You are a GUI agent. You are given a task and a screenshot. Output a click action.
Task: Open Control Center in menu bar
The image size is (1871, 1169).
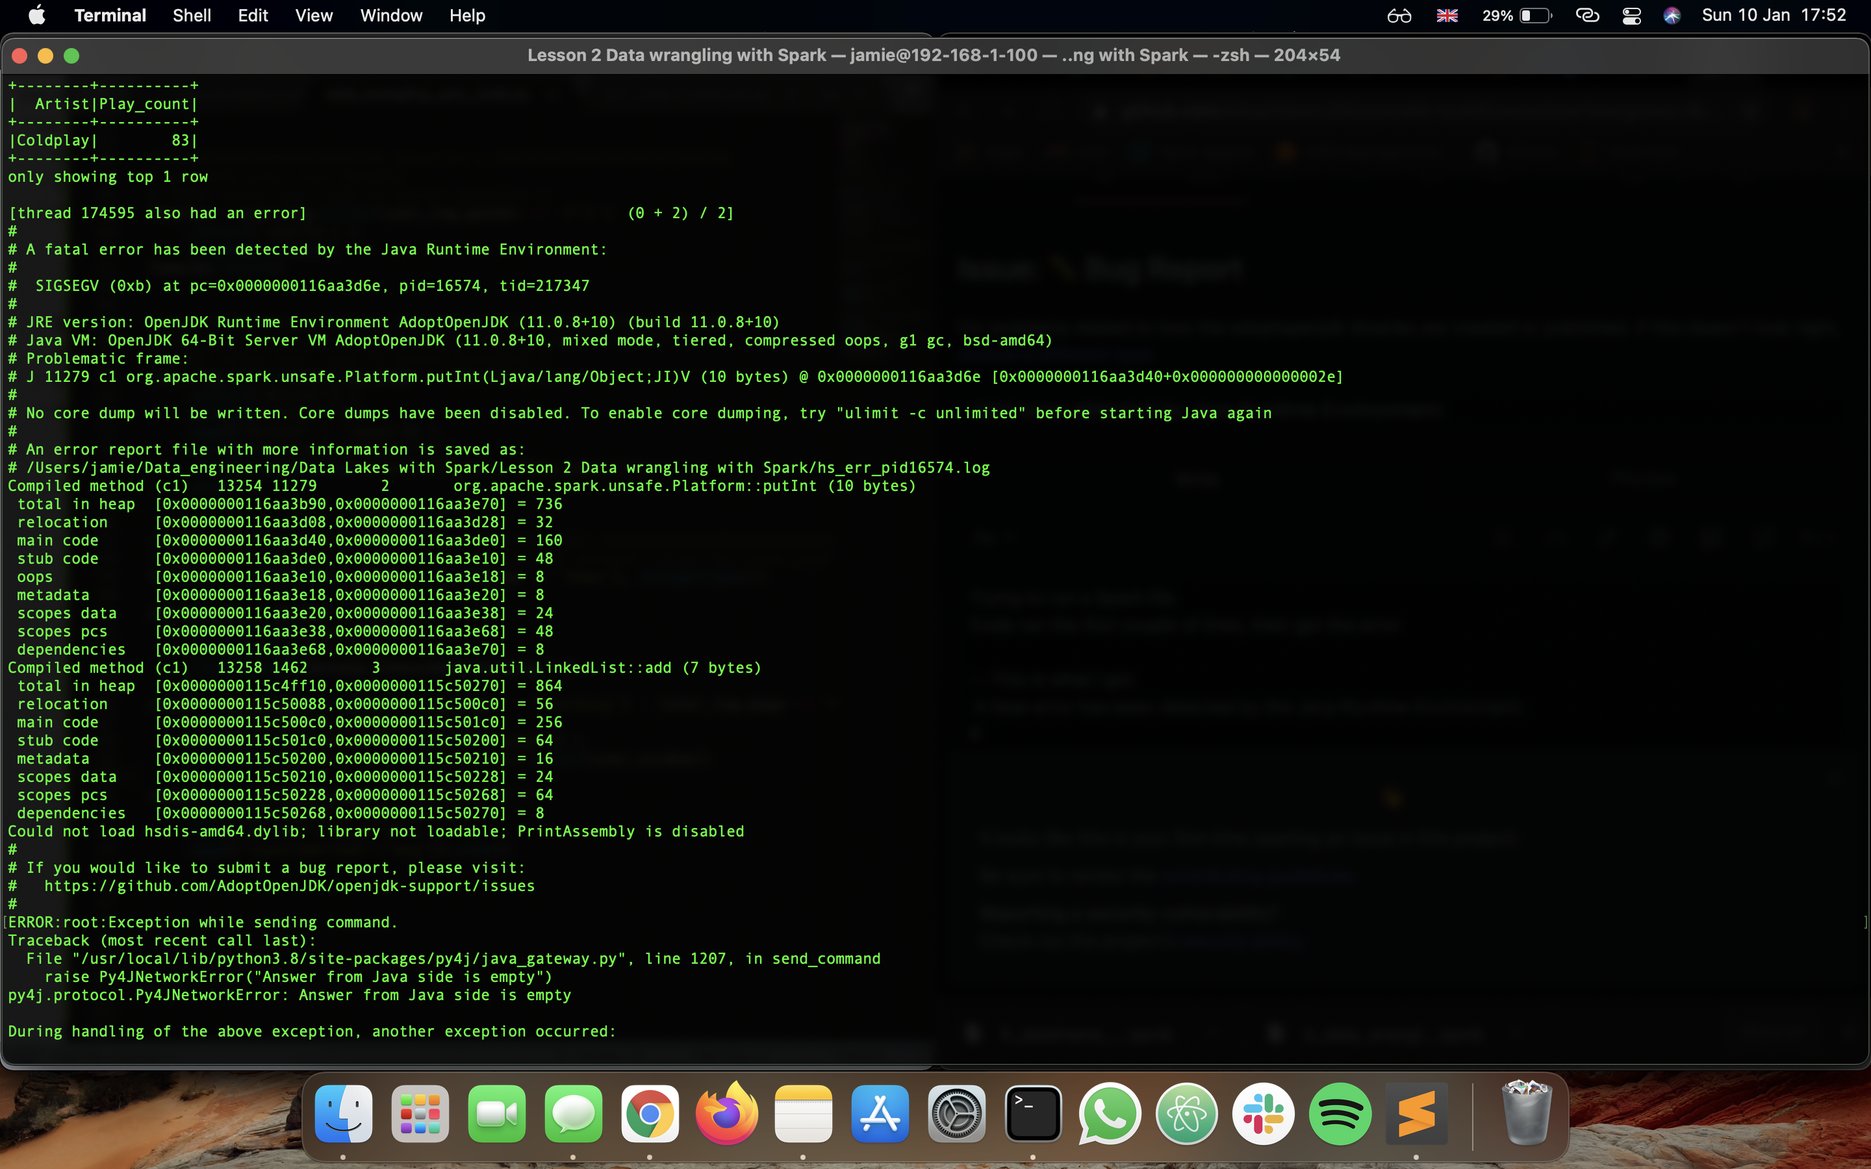[1631, 16]
